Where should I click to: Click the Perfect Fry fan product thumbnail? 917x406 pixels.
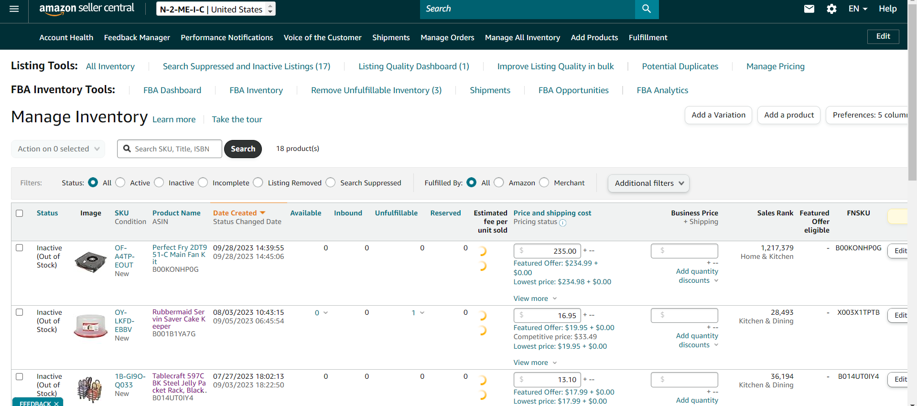(91, 262)
